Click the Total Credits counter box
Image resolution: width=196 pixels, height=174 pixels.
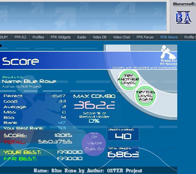coord(123,153)
